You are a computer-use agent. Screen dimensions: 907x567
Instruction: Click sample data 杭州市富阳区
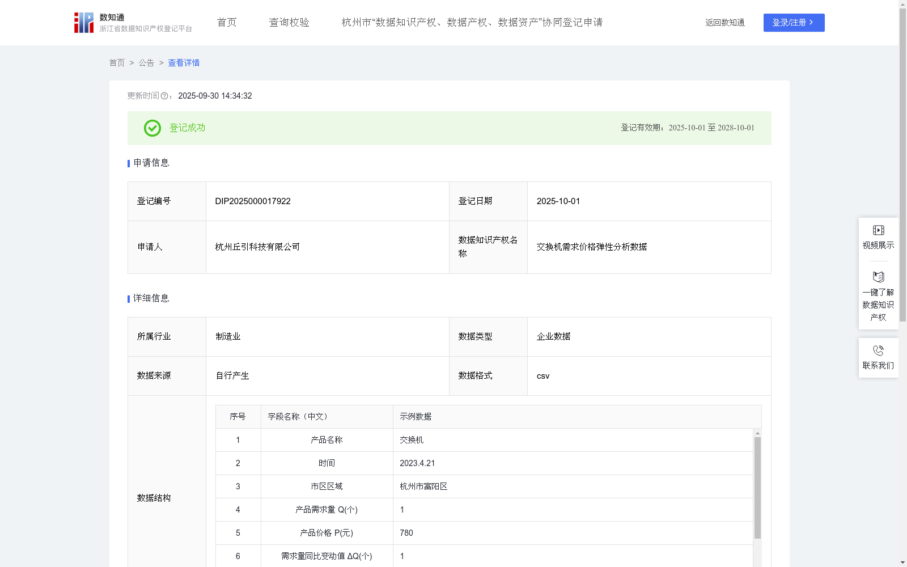point(423,486)
